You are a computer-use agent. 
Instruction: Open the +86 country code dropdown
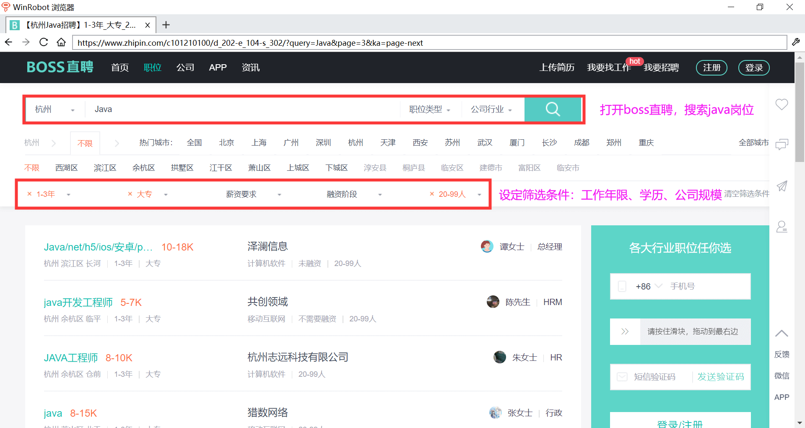(x=649, y=286)
